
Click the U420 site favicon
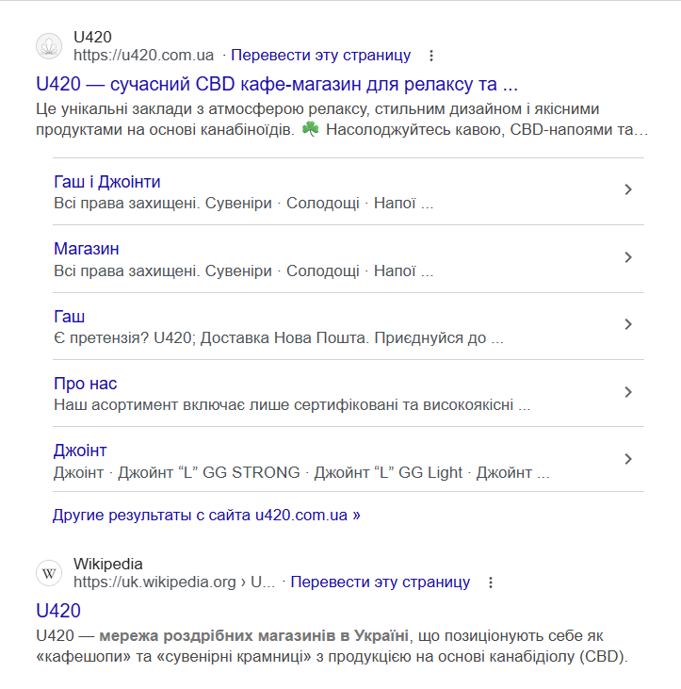[49, 46]
